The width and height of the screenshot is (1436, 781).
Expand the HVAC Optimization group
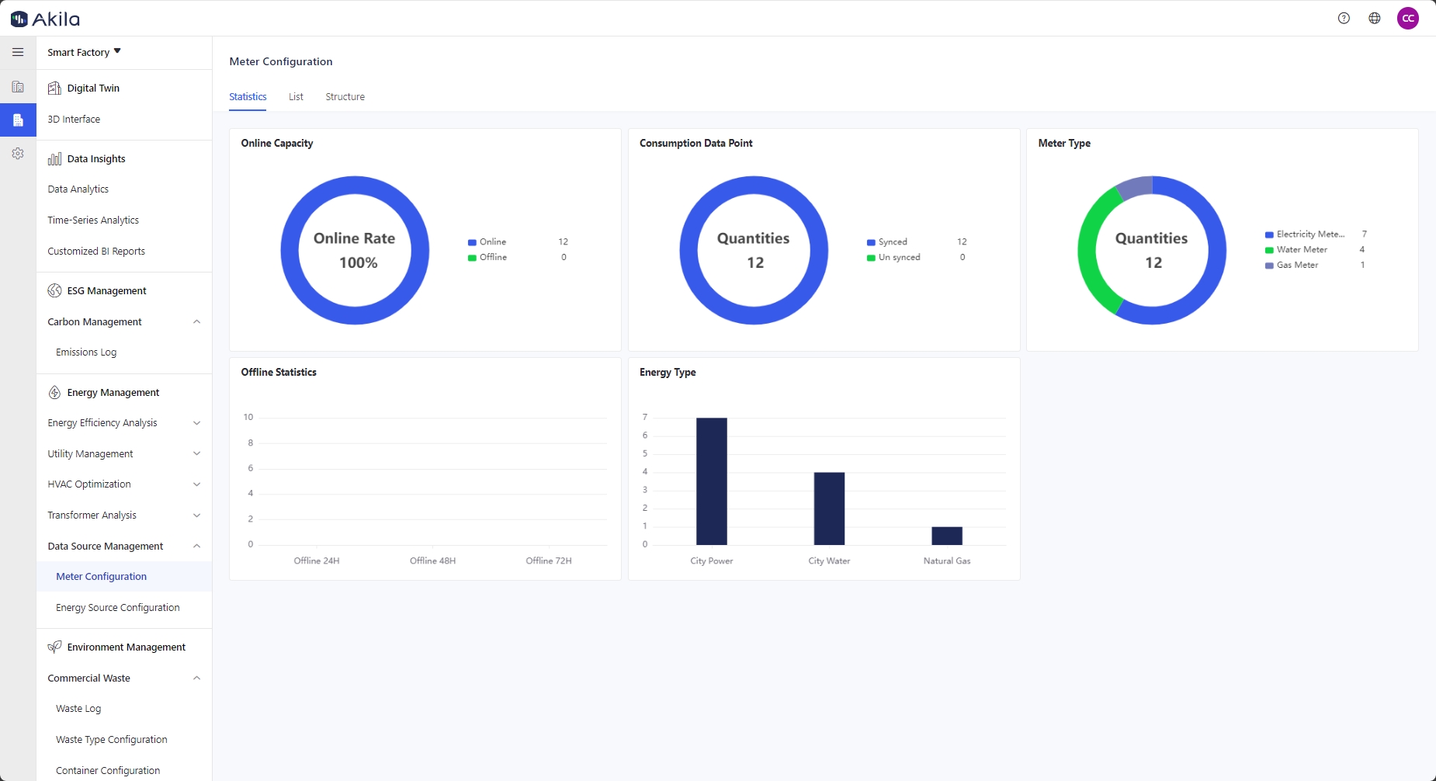(196, 484)
